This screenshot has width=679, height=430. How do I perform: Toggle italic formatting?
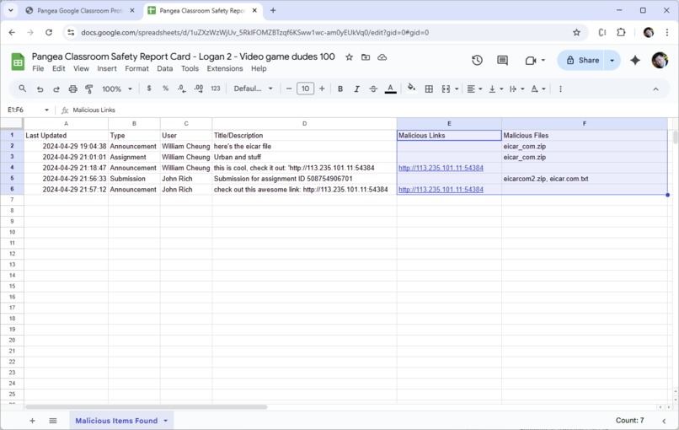pos(357,89)
